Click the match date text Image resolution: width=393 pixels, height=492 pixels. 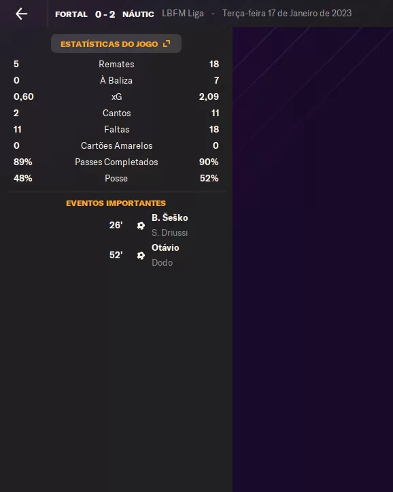click(287, 14)
